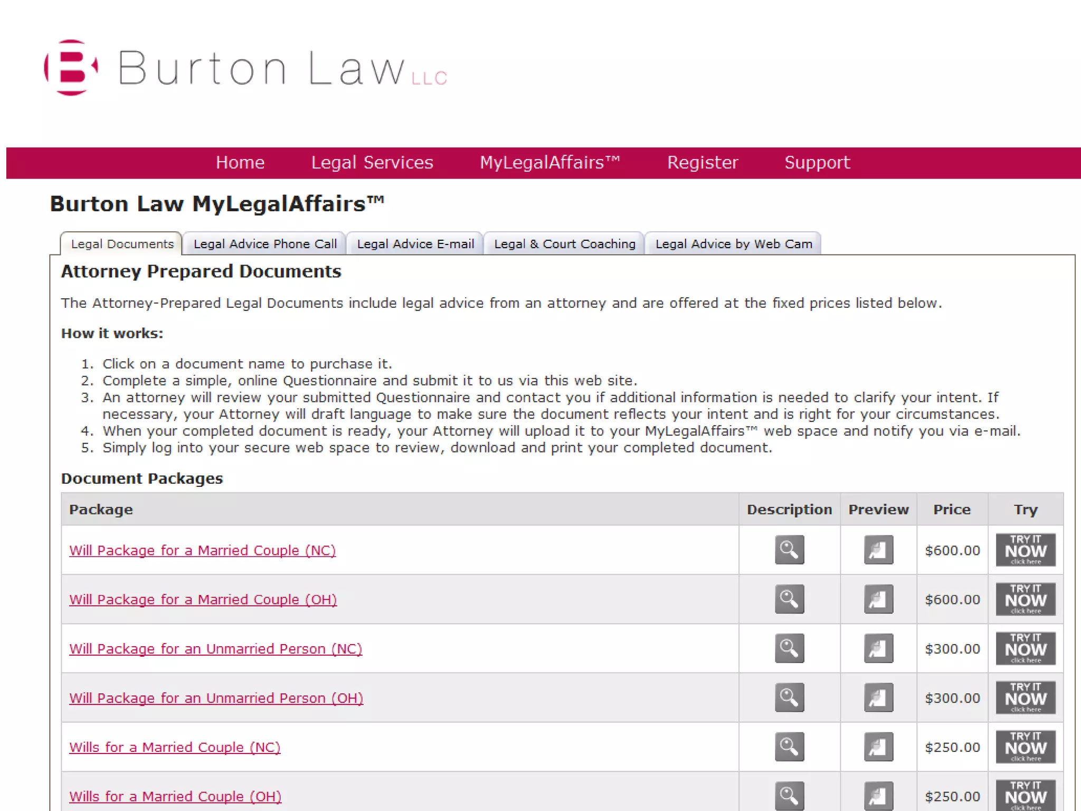1081x811 pixels.
Task: Switch to Legal Advice Phone Call tab
Action: tap(265, 244)
